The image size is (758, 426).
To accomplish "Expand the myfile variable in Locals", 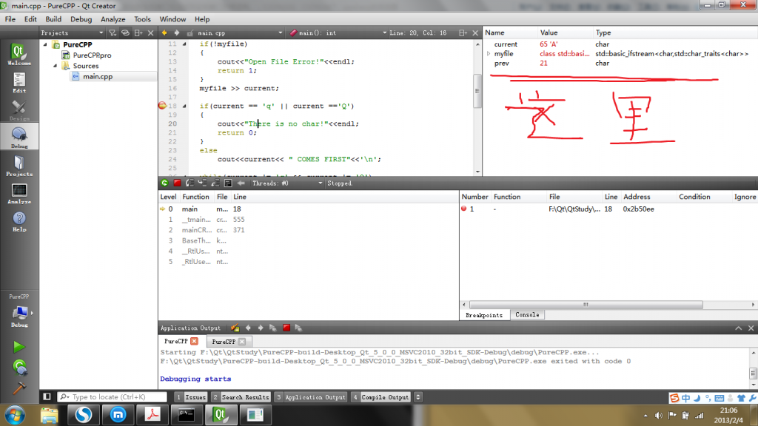I will 489,54.
